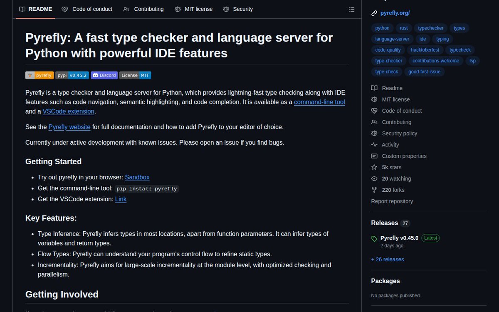Expand + 26 releases
Viewport: 499px width, 312px height.
click(387, 259)
